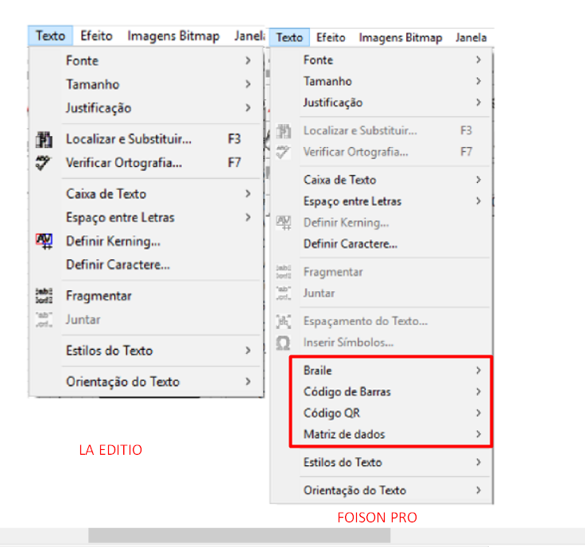Select Definir Kerning in LA EDITIO menu
Image resolution: width=585 pixels, height=547 pixels.
tap(146, 241)
